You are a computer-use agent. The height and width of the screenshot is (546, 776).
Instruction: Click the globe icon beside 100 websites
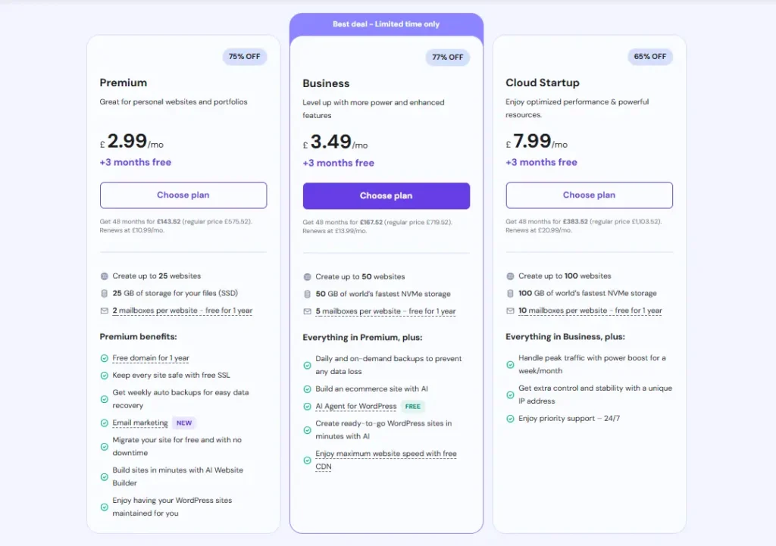click(510, 276)
